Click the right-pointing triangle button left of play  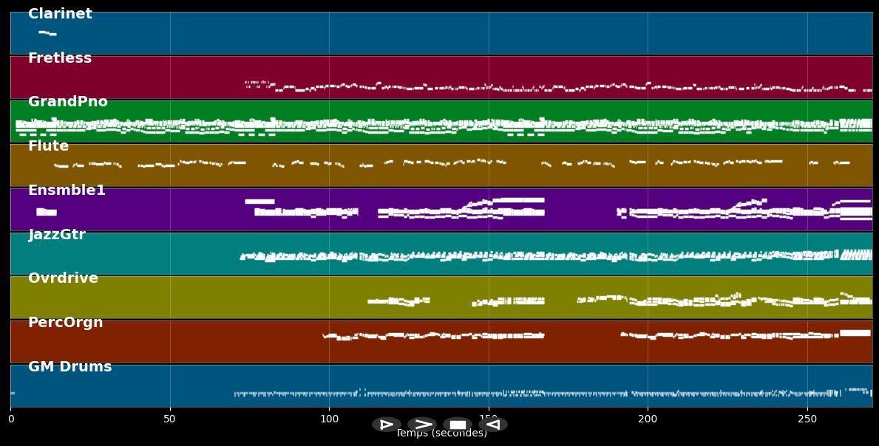click(387, 425)
